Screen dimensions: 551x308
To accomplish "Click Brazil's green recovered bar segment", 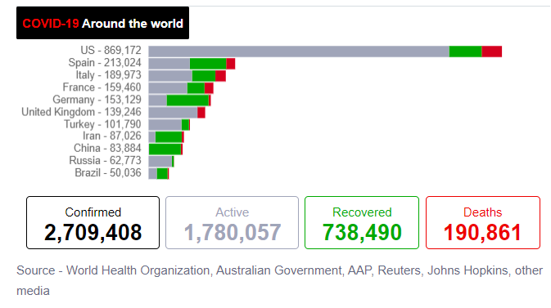I will [x=162, y=174].
